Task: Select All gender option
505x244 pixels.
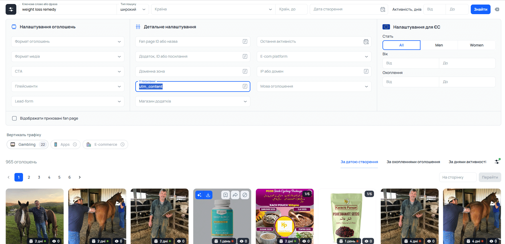Action: pyautogui.click(x=401, y=45)
